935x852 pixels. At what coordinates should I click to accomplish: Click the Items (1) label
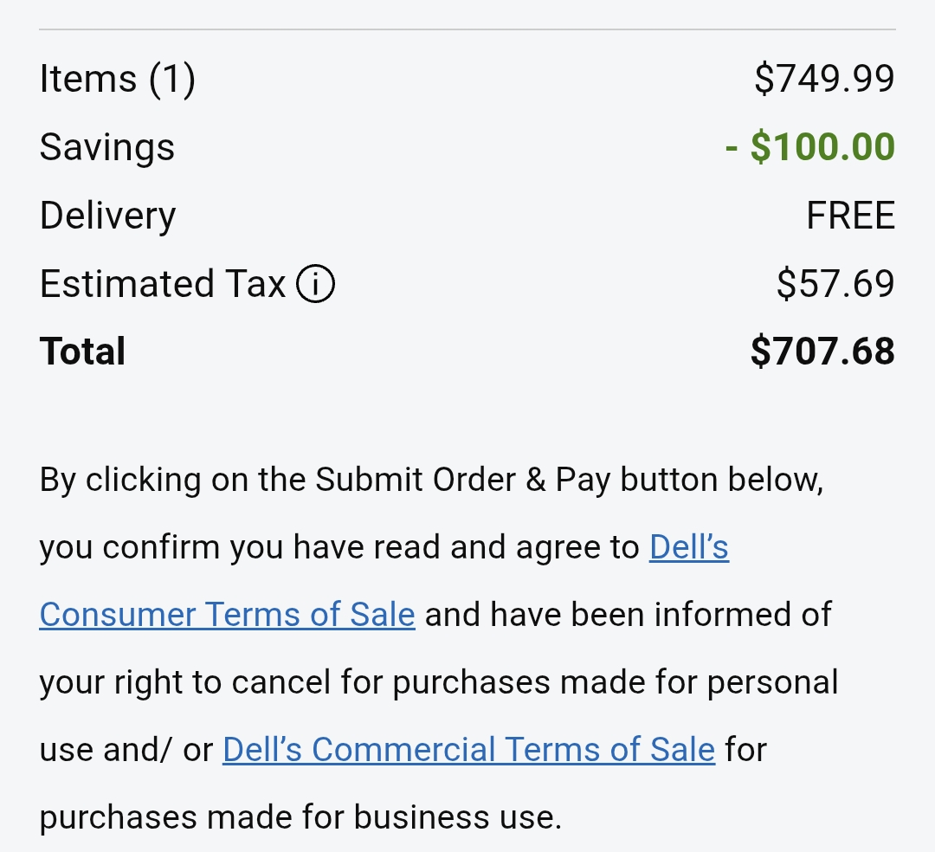(118, 80)
